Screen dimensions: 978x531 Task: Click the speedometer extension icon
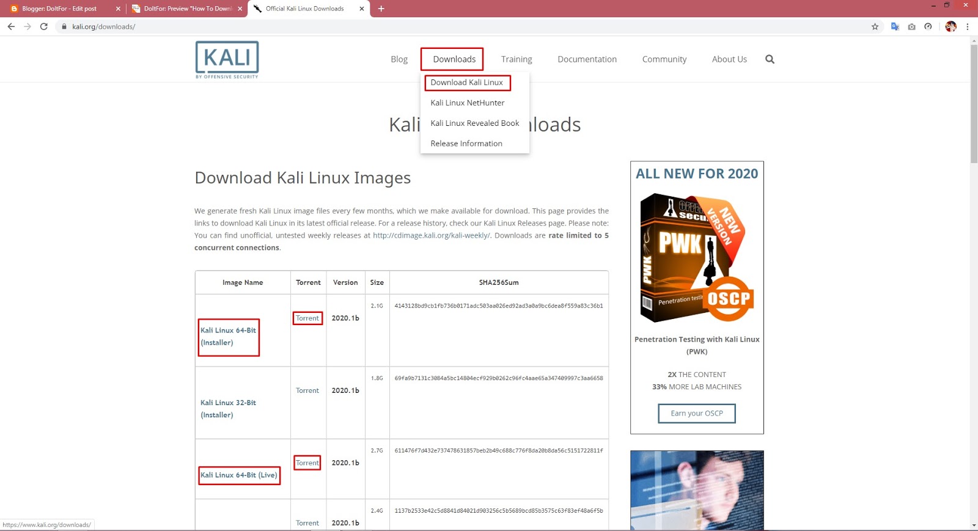pyautogui.click(x=928, y=26)
